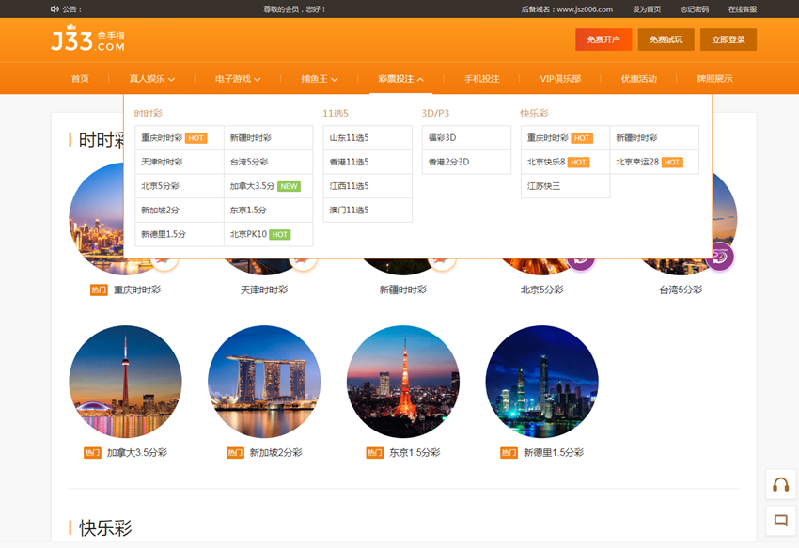Select 山东11选5 in the 11选5 column
The image size is (799, 548).
pos(350,137)
